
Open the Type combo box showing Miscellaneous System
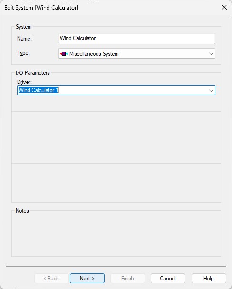pyautogui.click(x=136, y=53)
